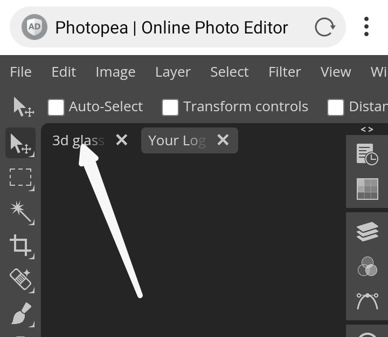
Task: Select the Move tool in the toolbar
Action: click(21, 143)
